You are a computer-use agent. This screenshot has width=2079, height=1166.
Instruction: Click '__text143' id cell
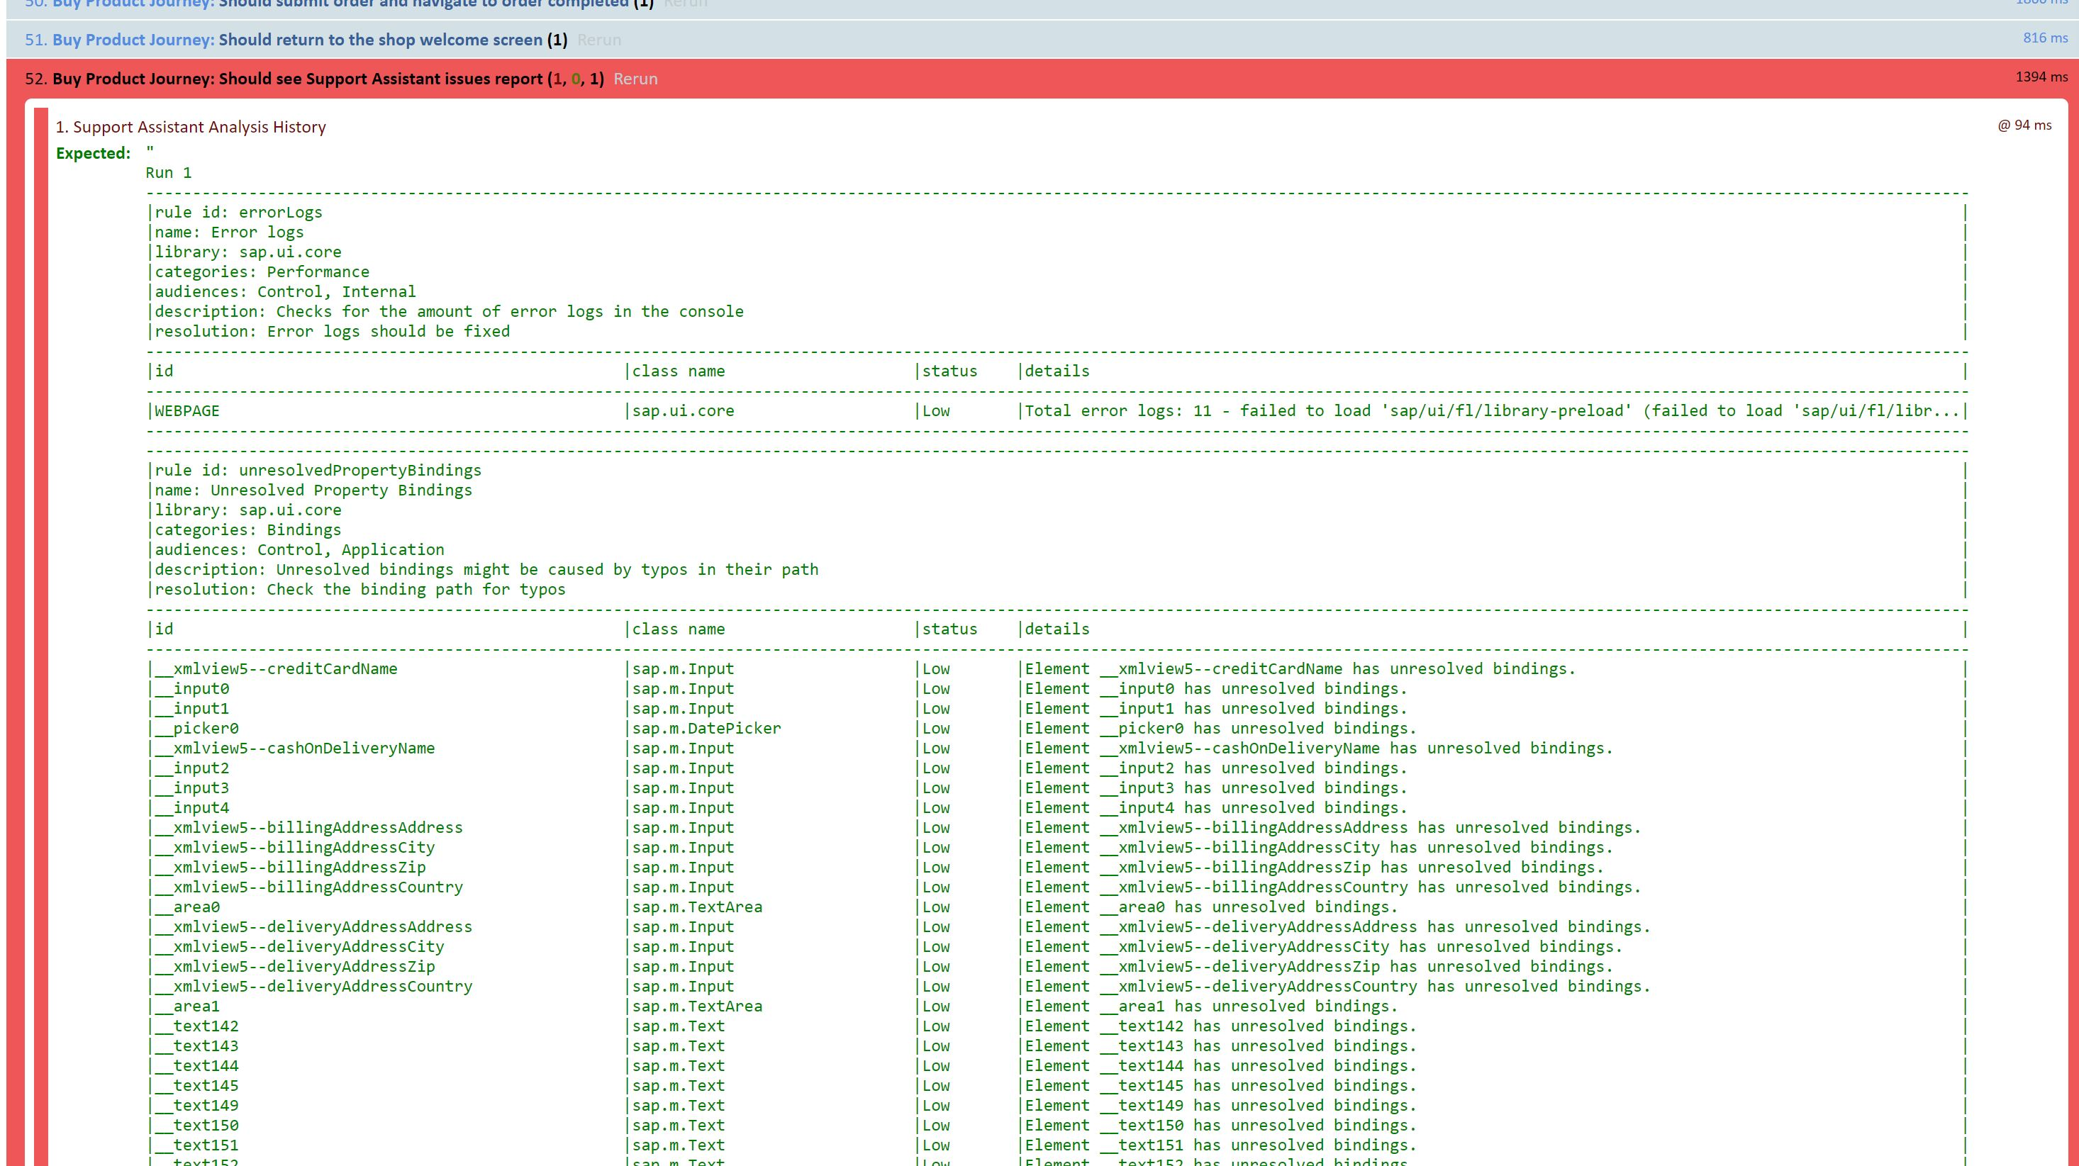pyautogui.click(x=196, y=1046)
